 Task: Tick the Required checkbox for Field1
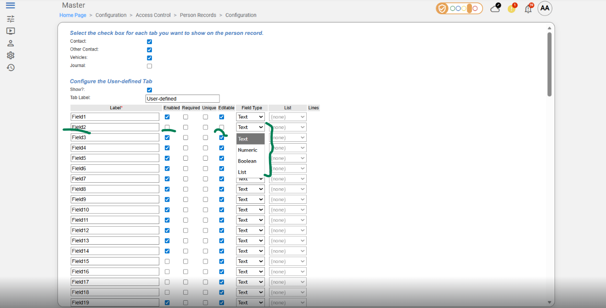(x=185, y=117)
